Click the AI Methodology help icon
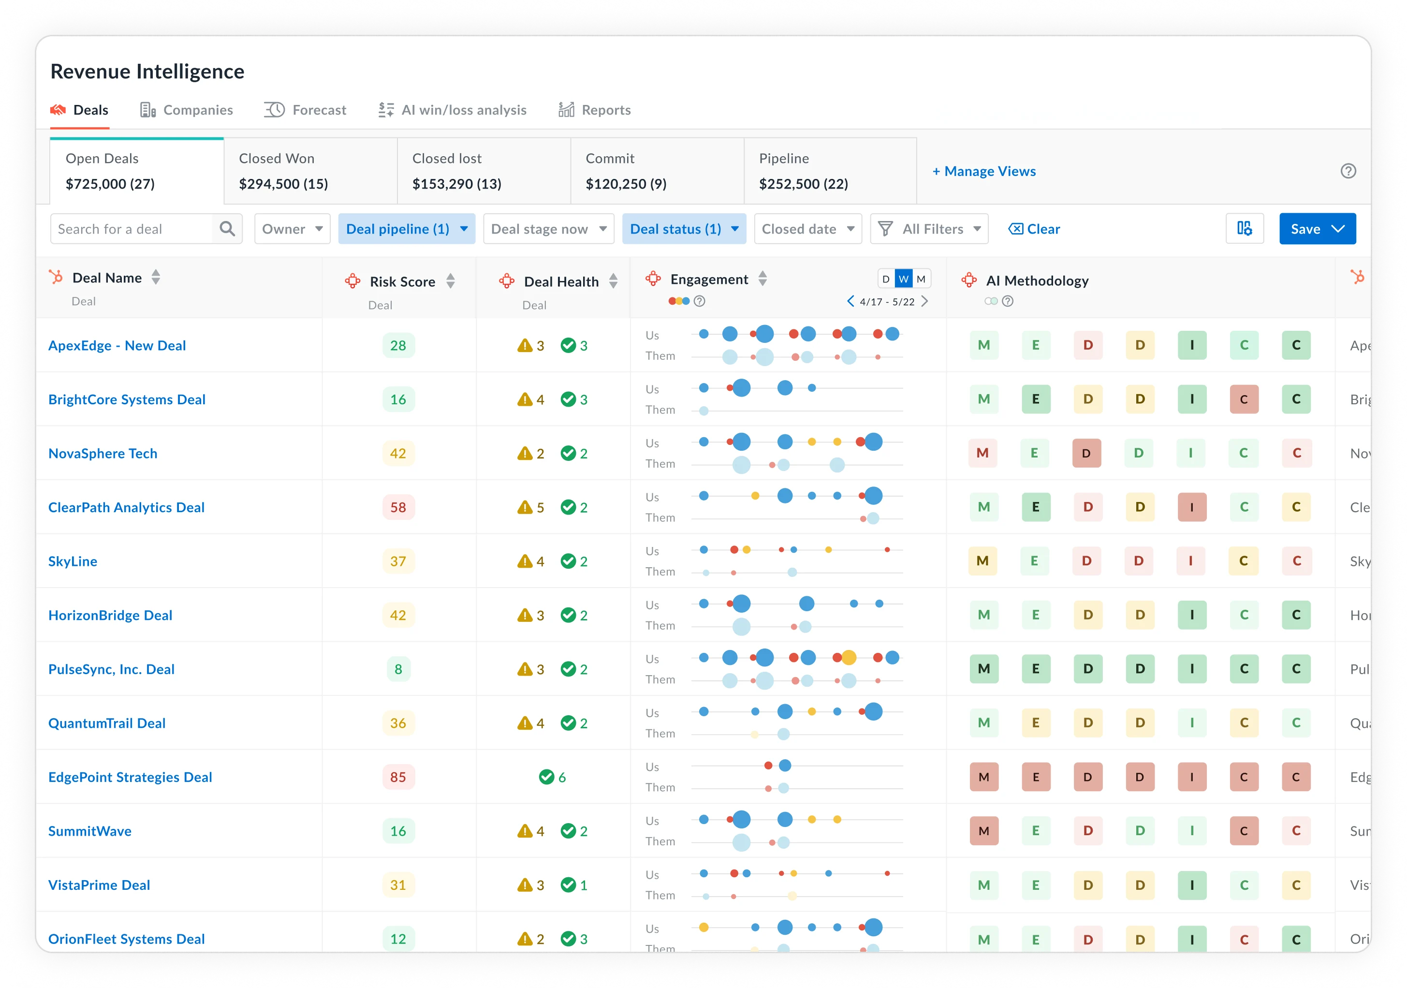The width and height of the screenshot is (1407, 988). coord(1008,301)
